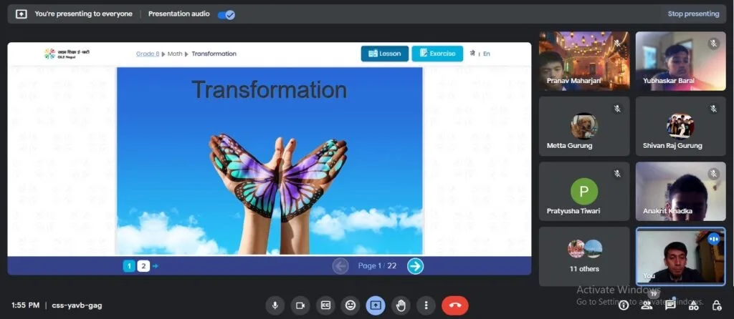
Task: Click Stop presenting
Action: coord(693,14)
